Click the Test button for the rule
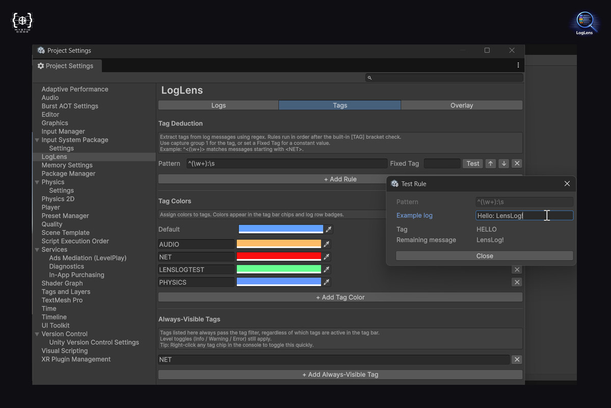This screenshot has width=611, height=408. [473, 163]
